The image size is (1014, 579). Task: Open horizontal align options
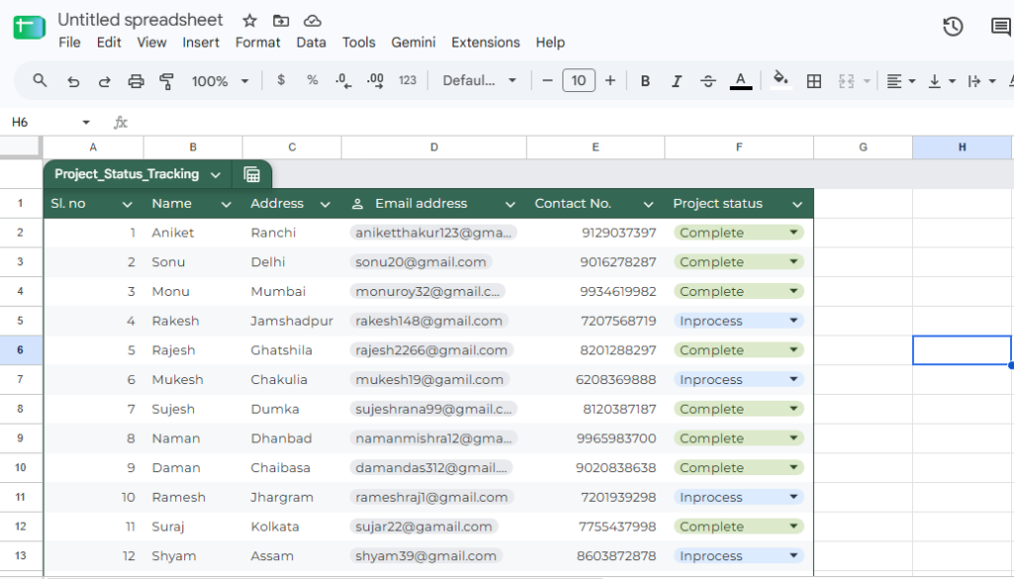[x=900, y=81]
